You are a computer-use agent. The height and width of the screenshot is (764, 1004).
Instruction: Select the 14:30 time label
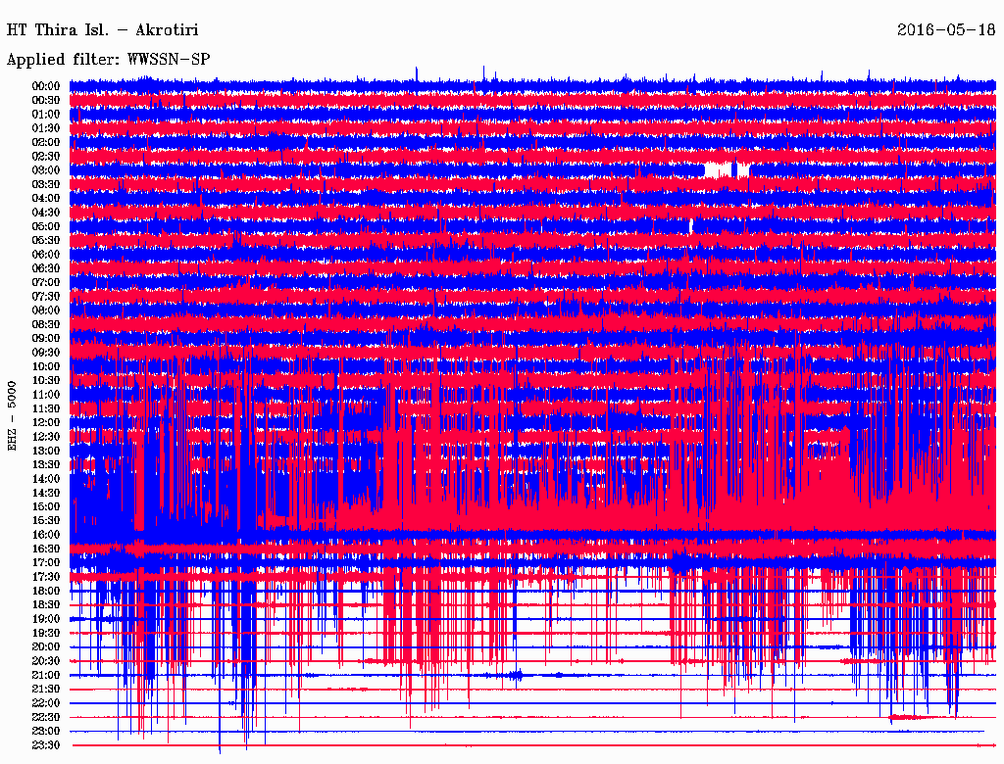(x=45, y=493)
